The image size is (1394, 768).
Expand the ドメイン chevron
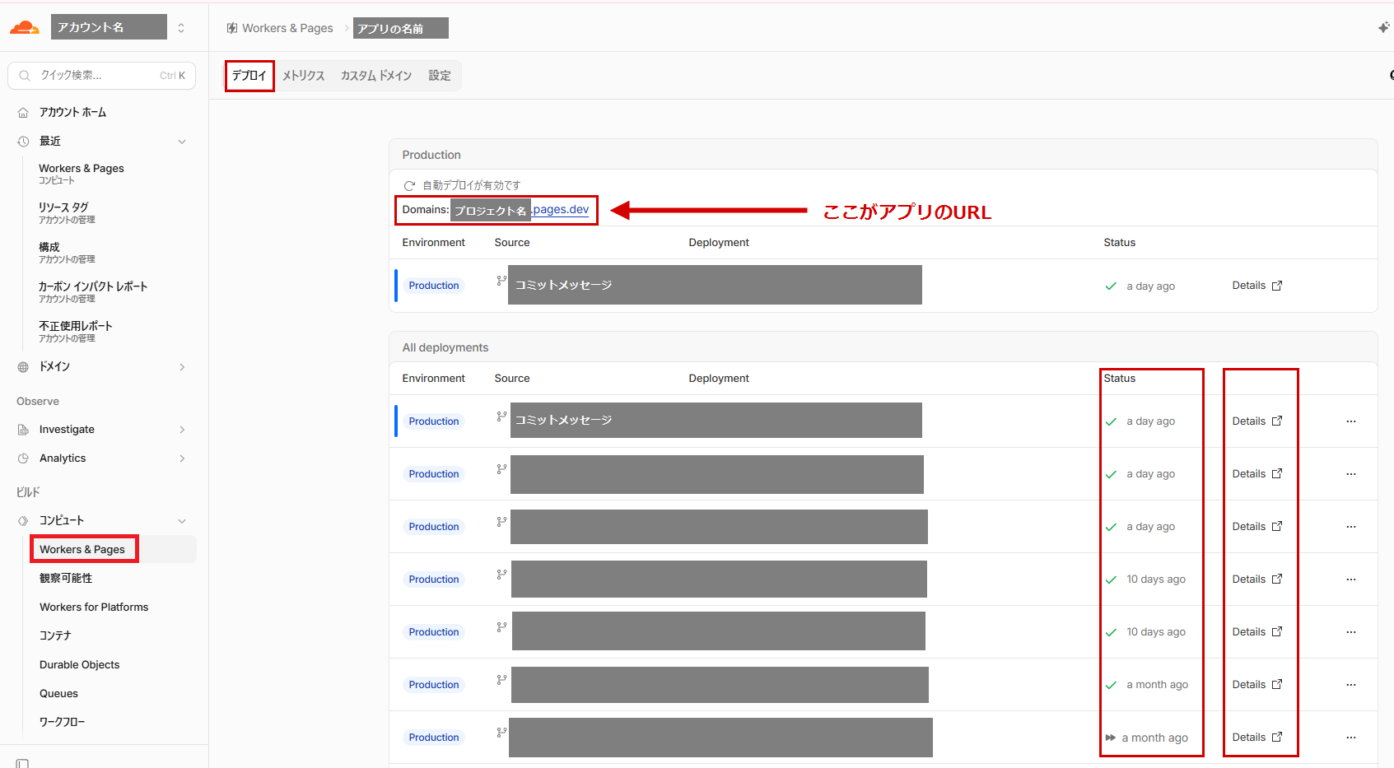click(x=182, y=367)
